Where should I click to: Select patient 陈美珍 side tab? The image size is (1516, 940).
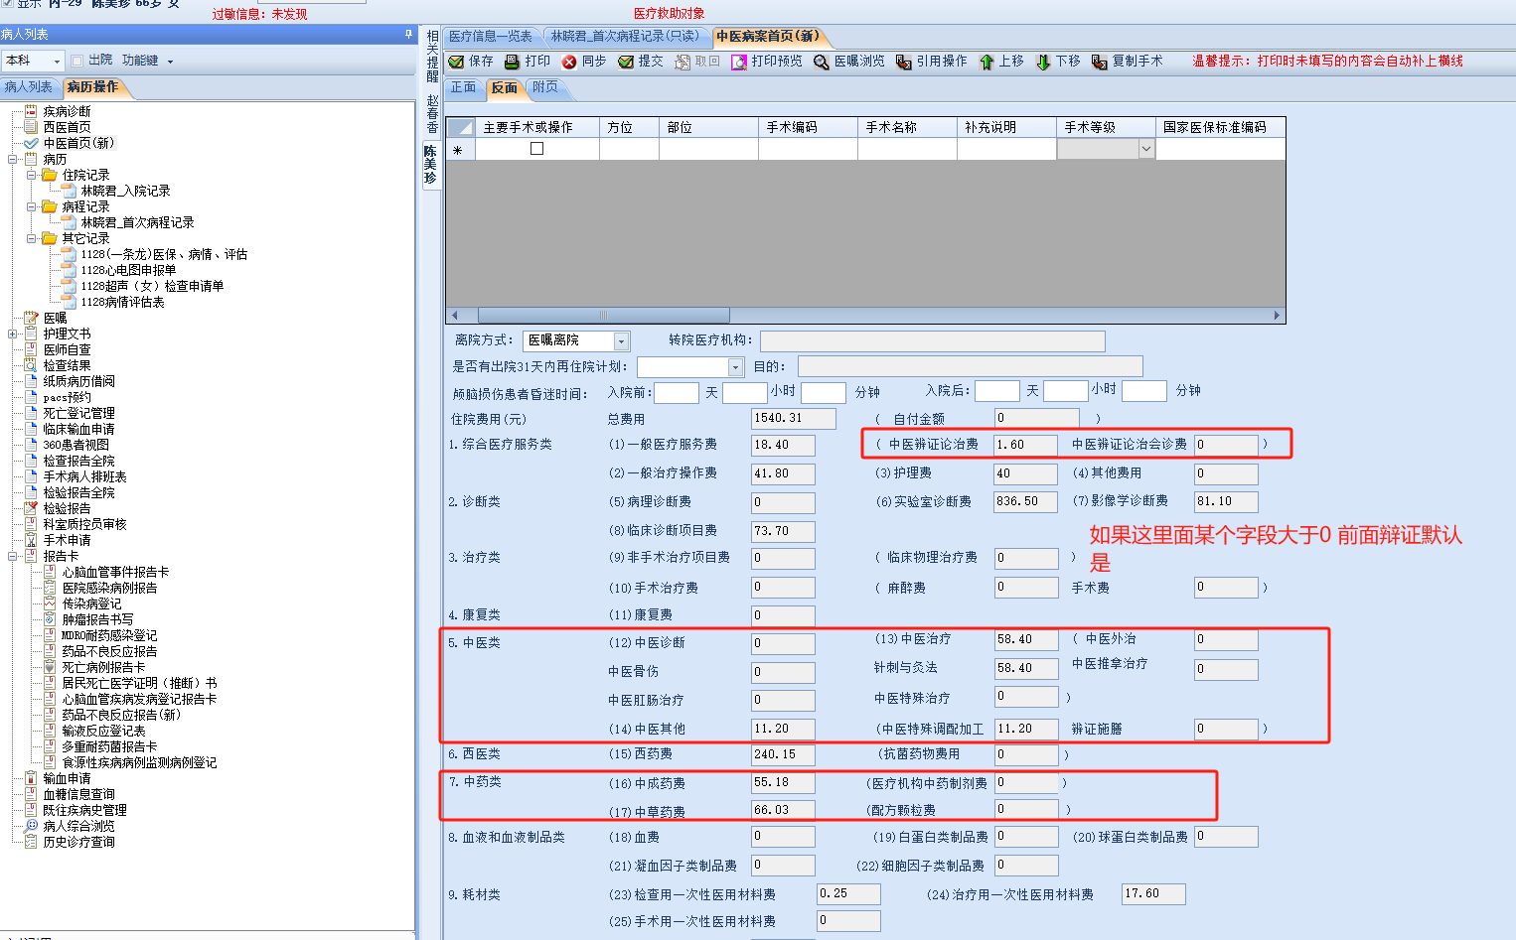pyautogui.click(x=430, y=165)
